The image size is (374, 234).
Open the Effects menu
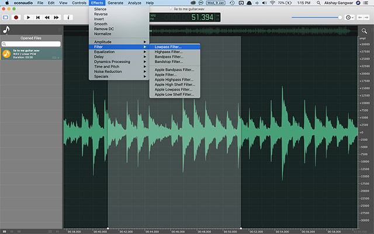pos(97,3)
